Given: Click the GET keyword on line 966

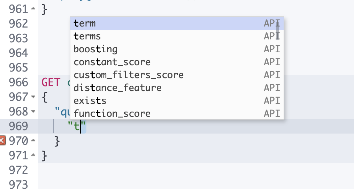Looking at the screenshot, I should (51, 82).
